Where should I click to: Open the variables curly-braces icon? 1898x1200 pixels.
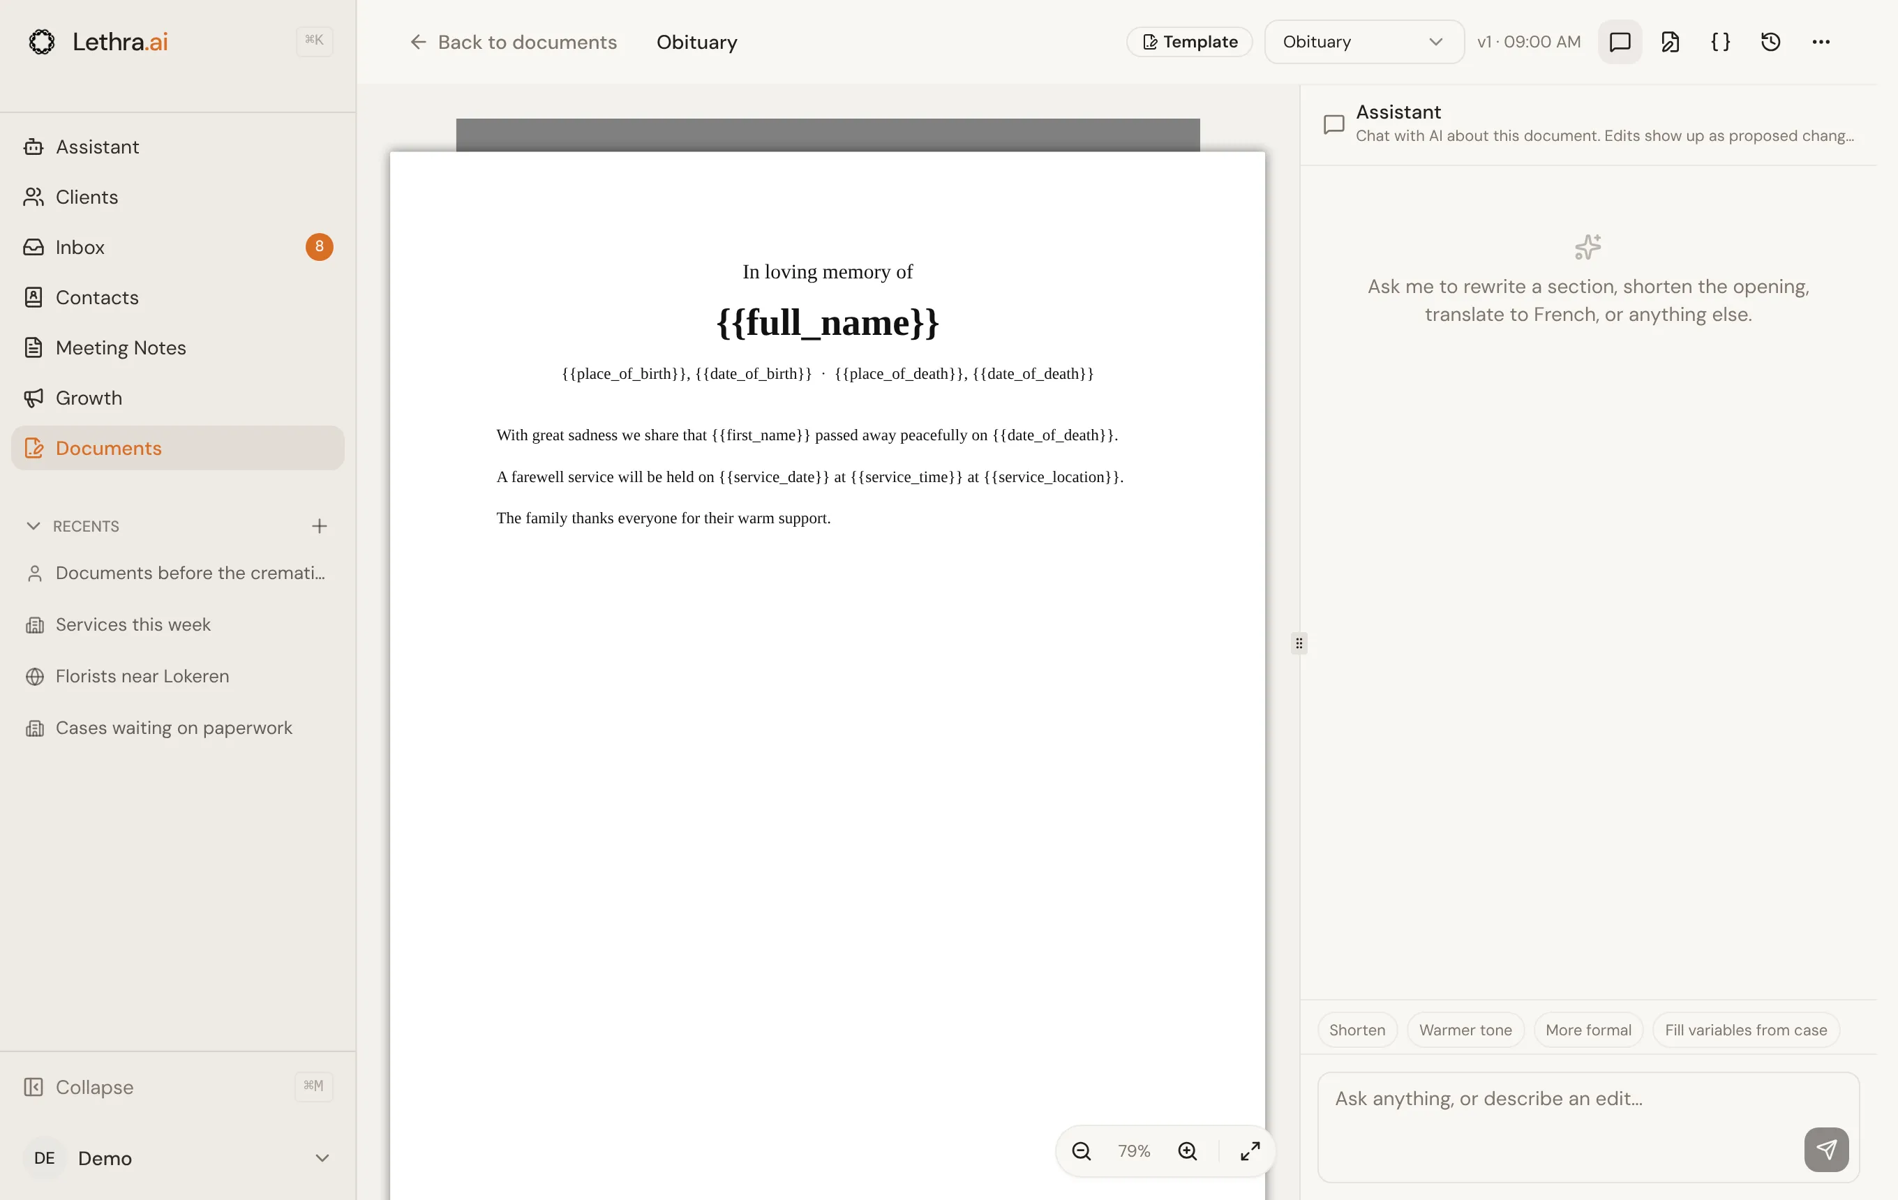1721,42
